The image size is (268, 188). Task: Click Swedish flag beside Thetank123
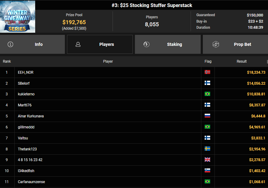click(x=207, y=149)
